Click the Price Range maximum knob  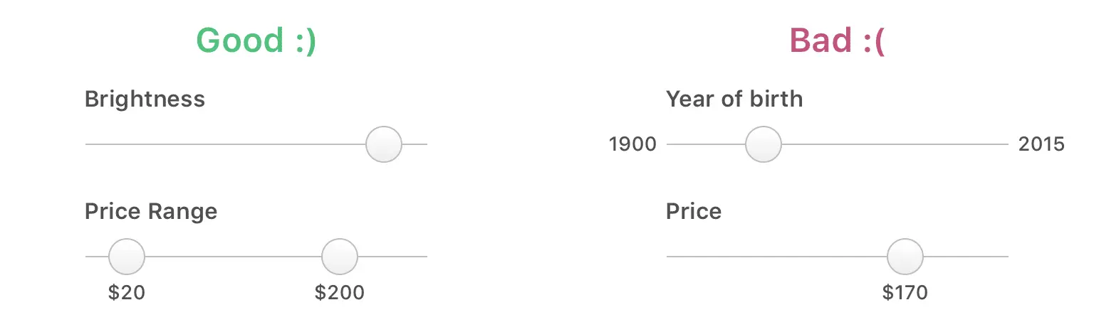340,257
